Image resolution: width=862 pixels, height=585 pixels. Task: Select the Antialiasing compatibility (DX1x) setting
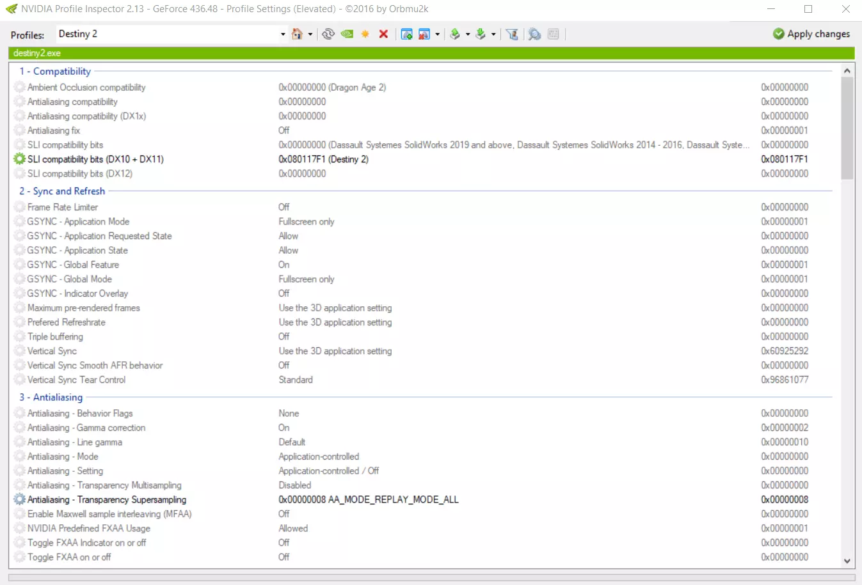(x=86, y=116)
